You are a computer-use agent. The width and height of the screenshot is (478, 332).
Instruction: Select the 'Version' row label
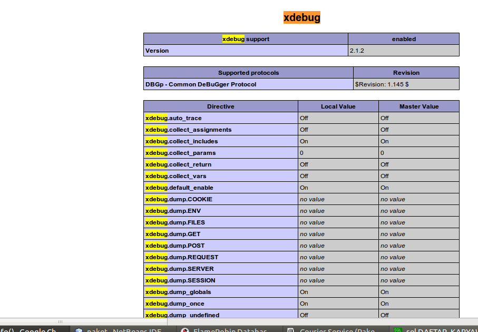246,51
